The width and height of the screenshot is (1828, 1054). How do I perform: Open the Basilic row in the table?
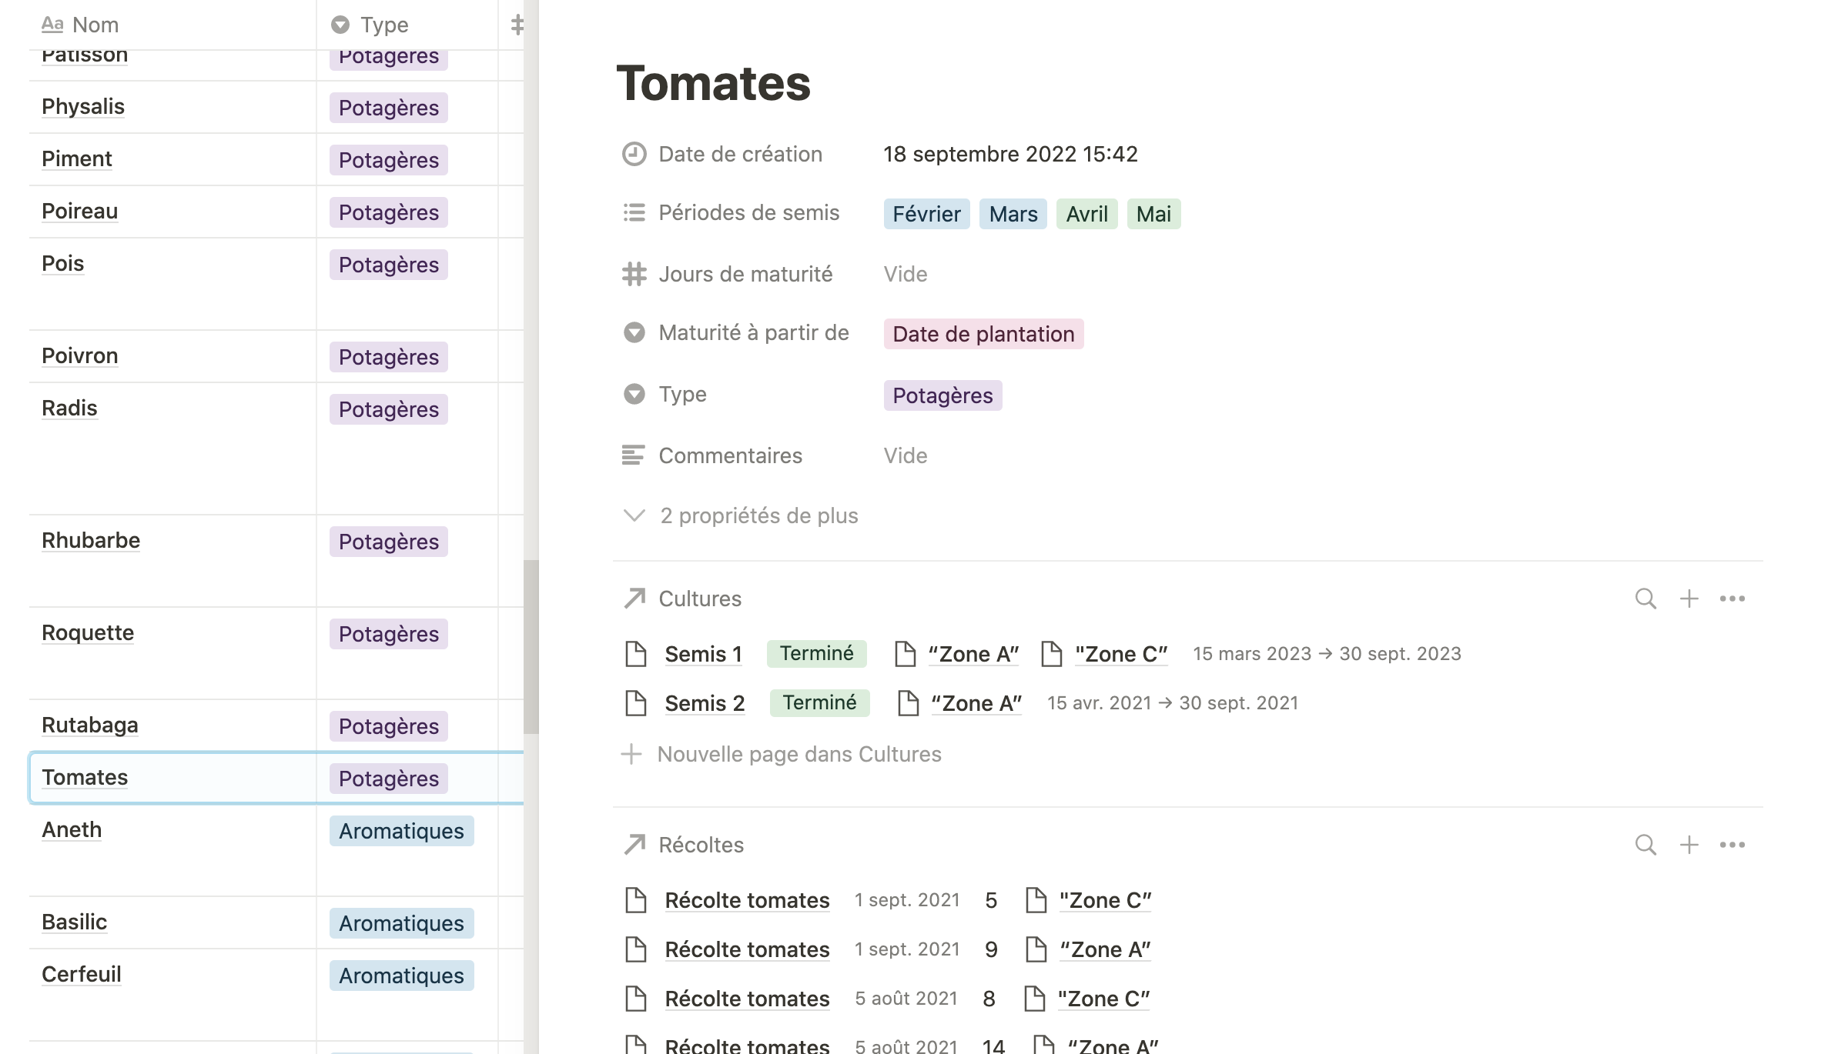(74, 922)
